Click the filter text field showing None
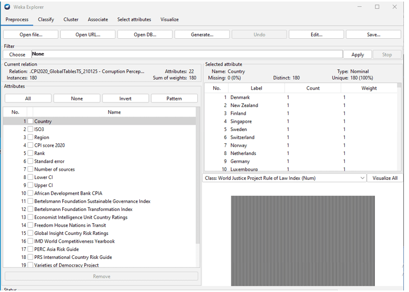Image resolution: width=409 pixels, height=292 pixels. click(x=187, y=54)
